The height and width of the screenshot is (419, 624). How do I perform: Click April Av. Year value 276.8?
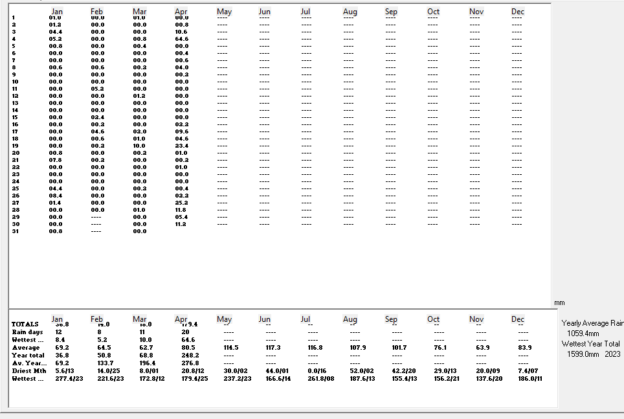190,363
